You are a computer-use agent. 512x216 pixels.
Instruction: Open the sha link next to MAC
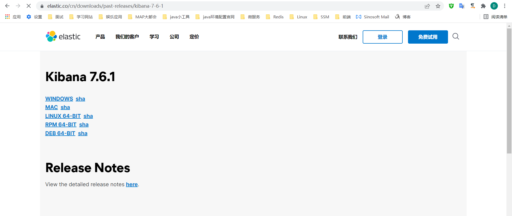(x=65, y=107)
